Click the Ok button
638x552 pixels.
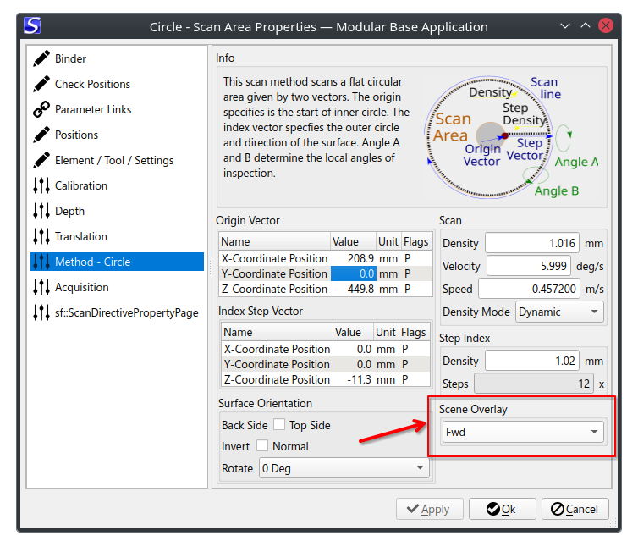point(502,509)
